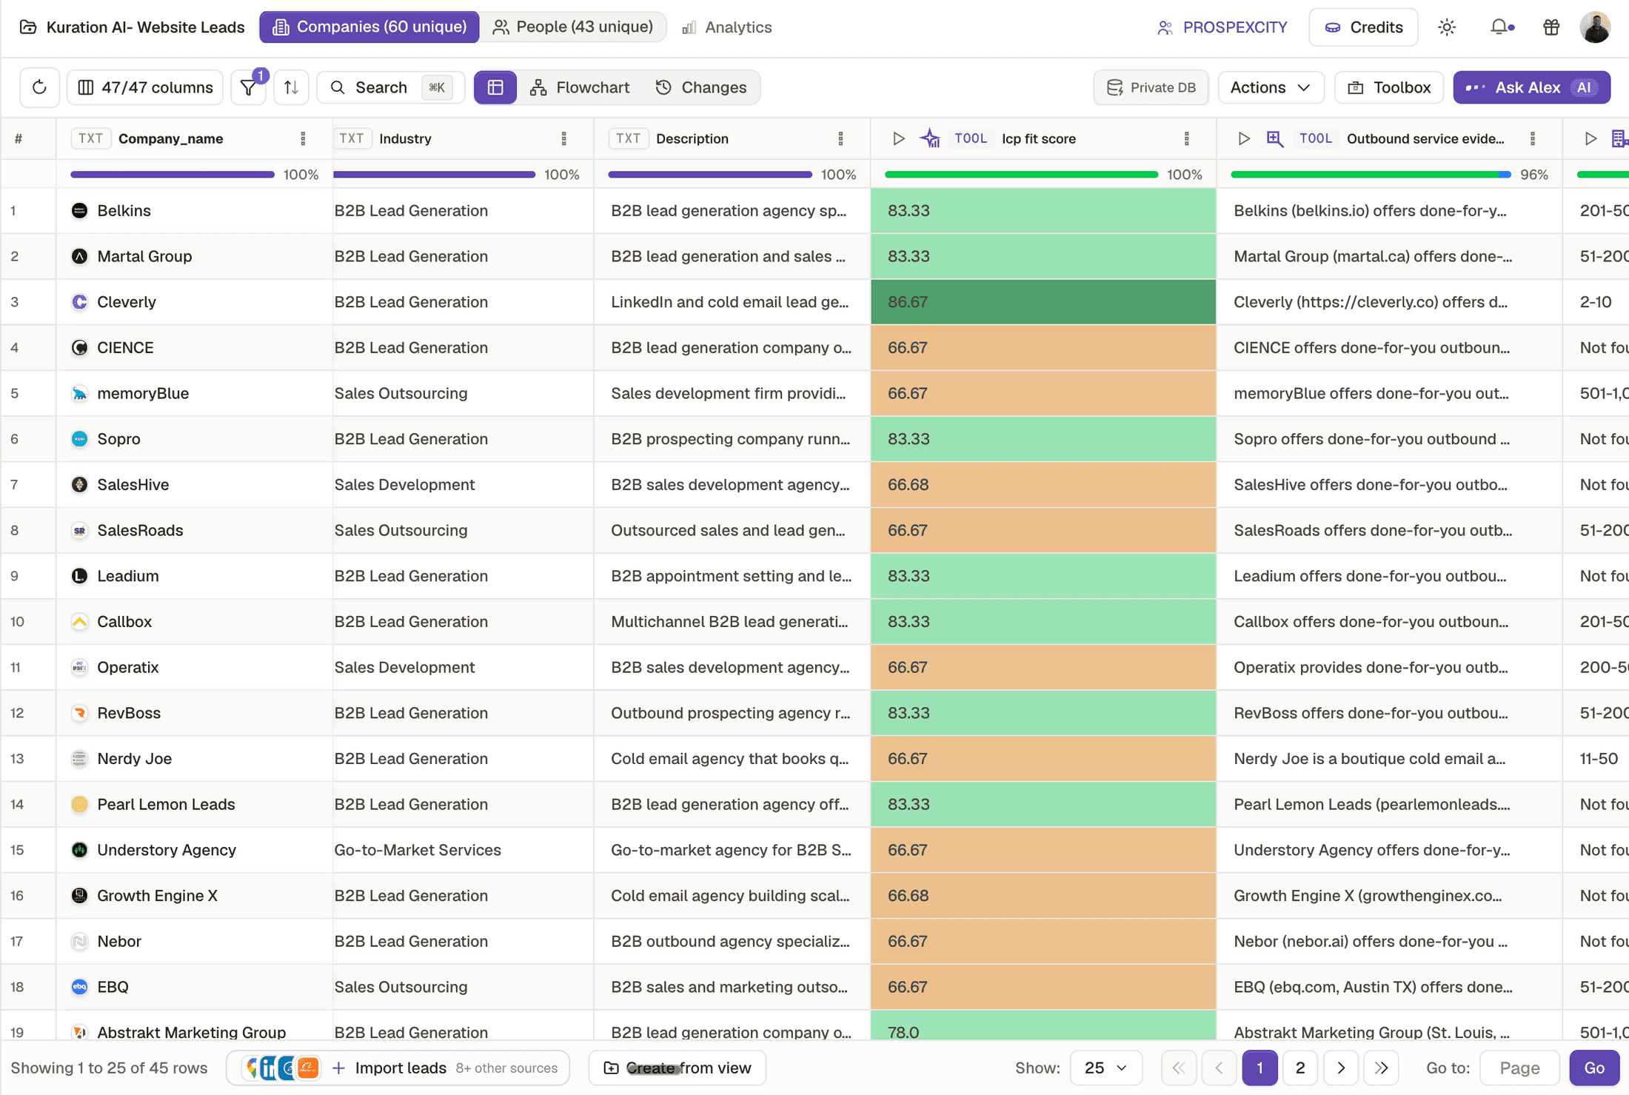Click the Icp fit score green progress bar

tap(1021, 175)
